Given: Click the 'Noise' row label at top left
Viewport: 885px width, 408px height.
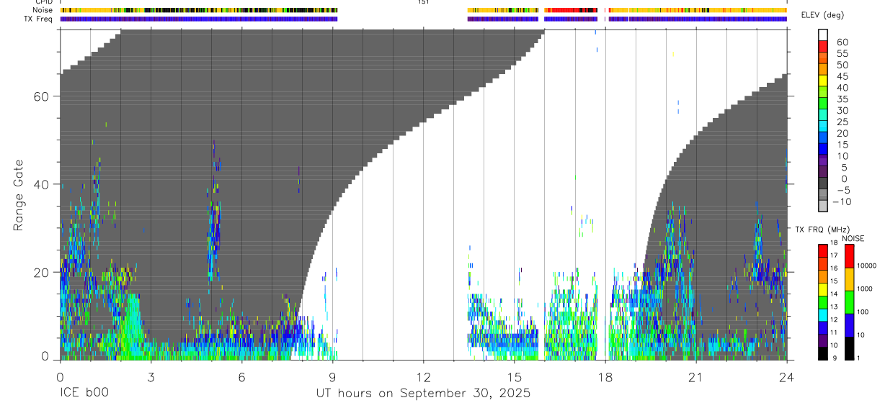Looking at the screenshot, I should click(43, 10).
